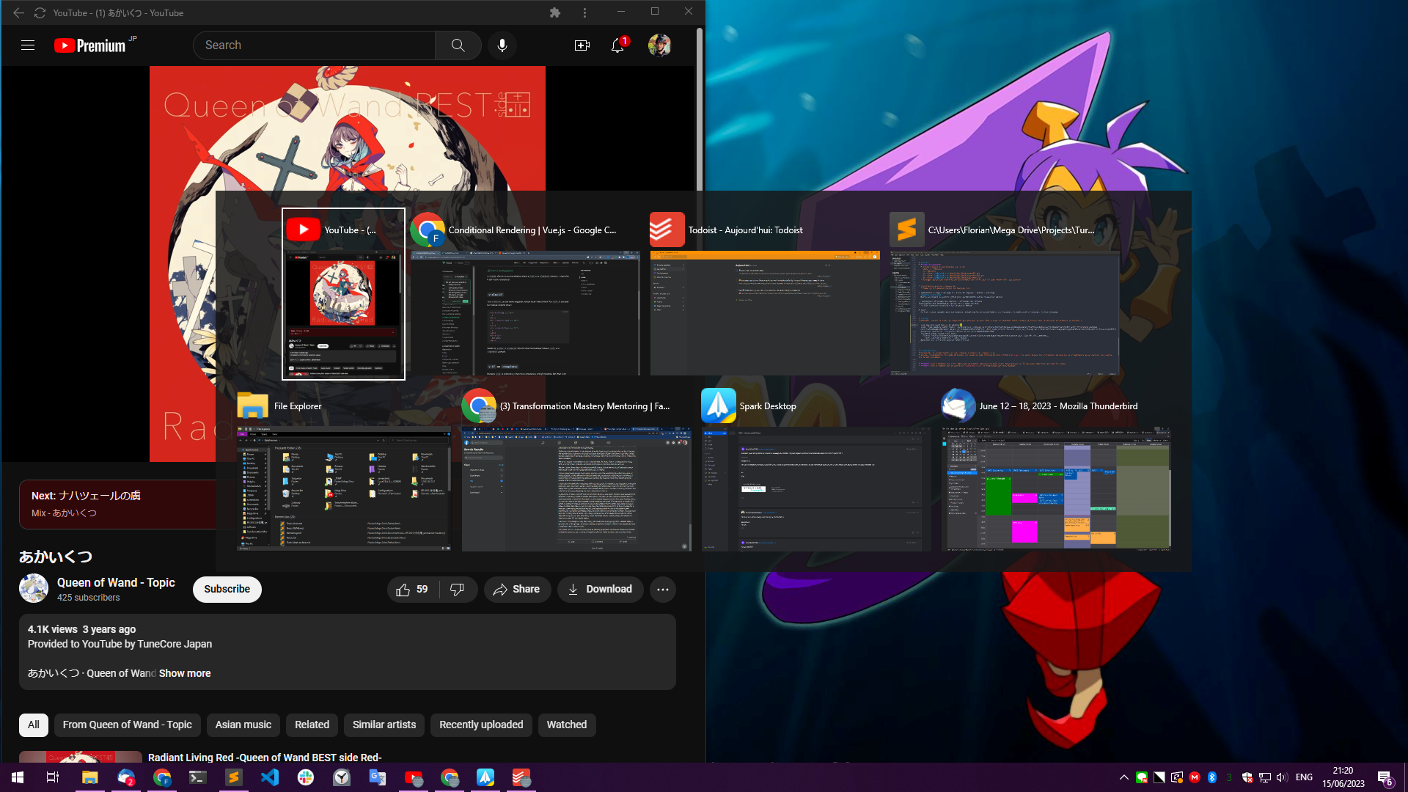1408x792 pixels.
Task: Open the account avatar menu
Action: click(x=659, y=45)
